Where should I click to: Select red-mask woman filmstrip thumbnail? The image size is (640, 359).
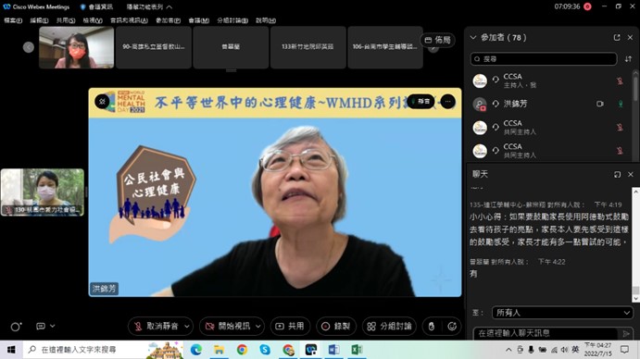point(76,47)
